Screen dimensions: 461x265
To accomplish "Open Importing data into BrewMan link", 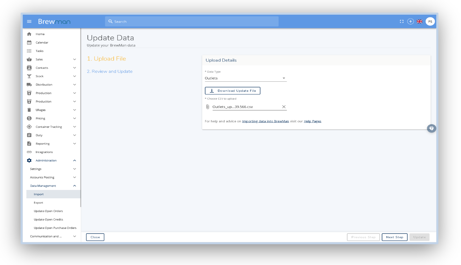I will point(265,121).
